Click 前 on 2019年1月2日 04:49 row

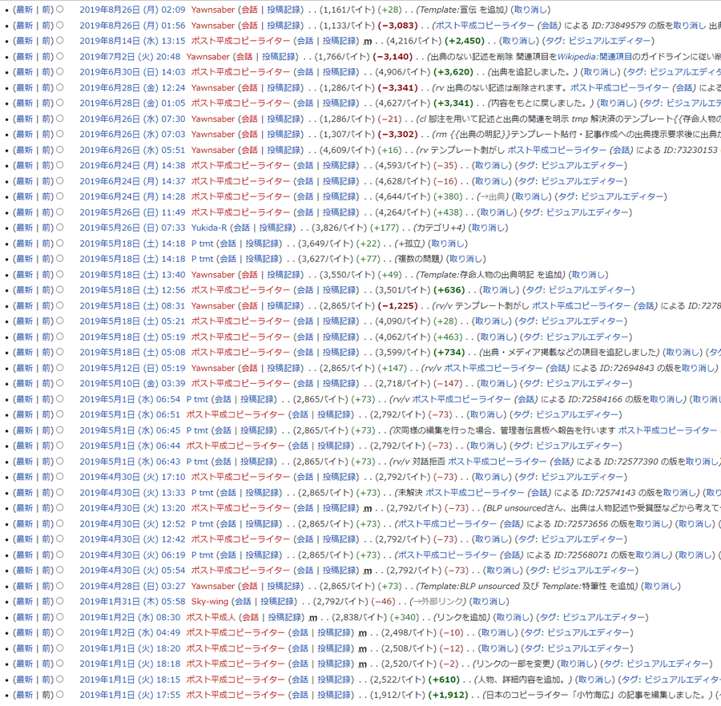click(47, 633)
